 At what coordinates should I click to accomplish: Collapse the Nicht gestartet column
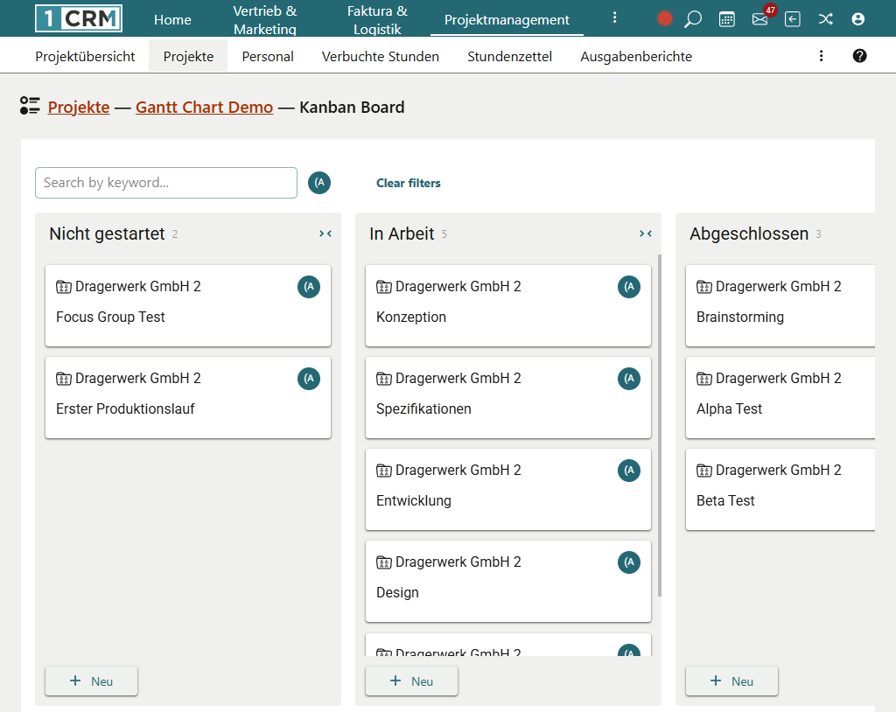(325, 234)
